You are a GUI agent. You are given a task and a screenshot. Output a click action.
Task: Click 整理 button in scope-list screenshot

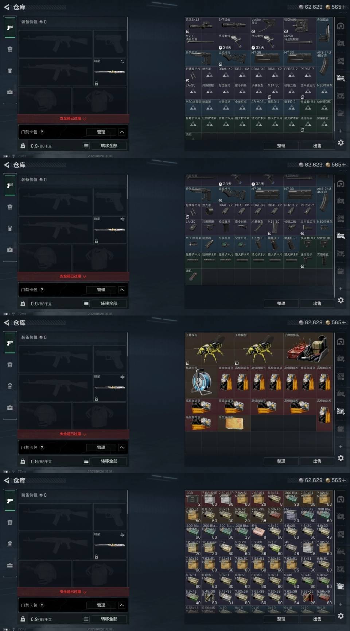pyautogui.click(x=281, y=146)
